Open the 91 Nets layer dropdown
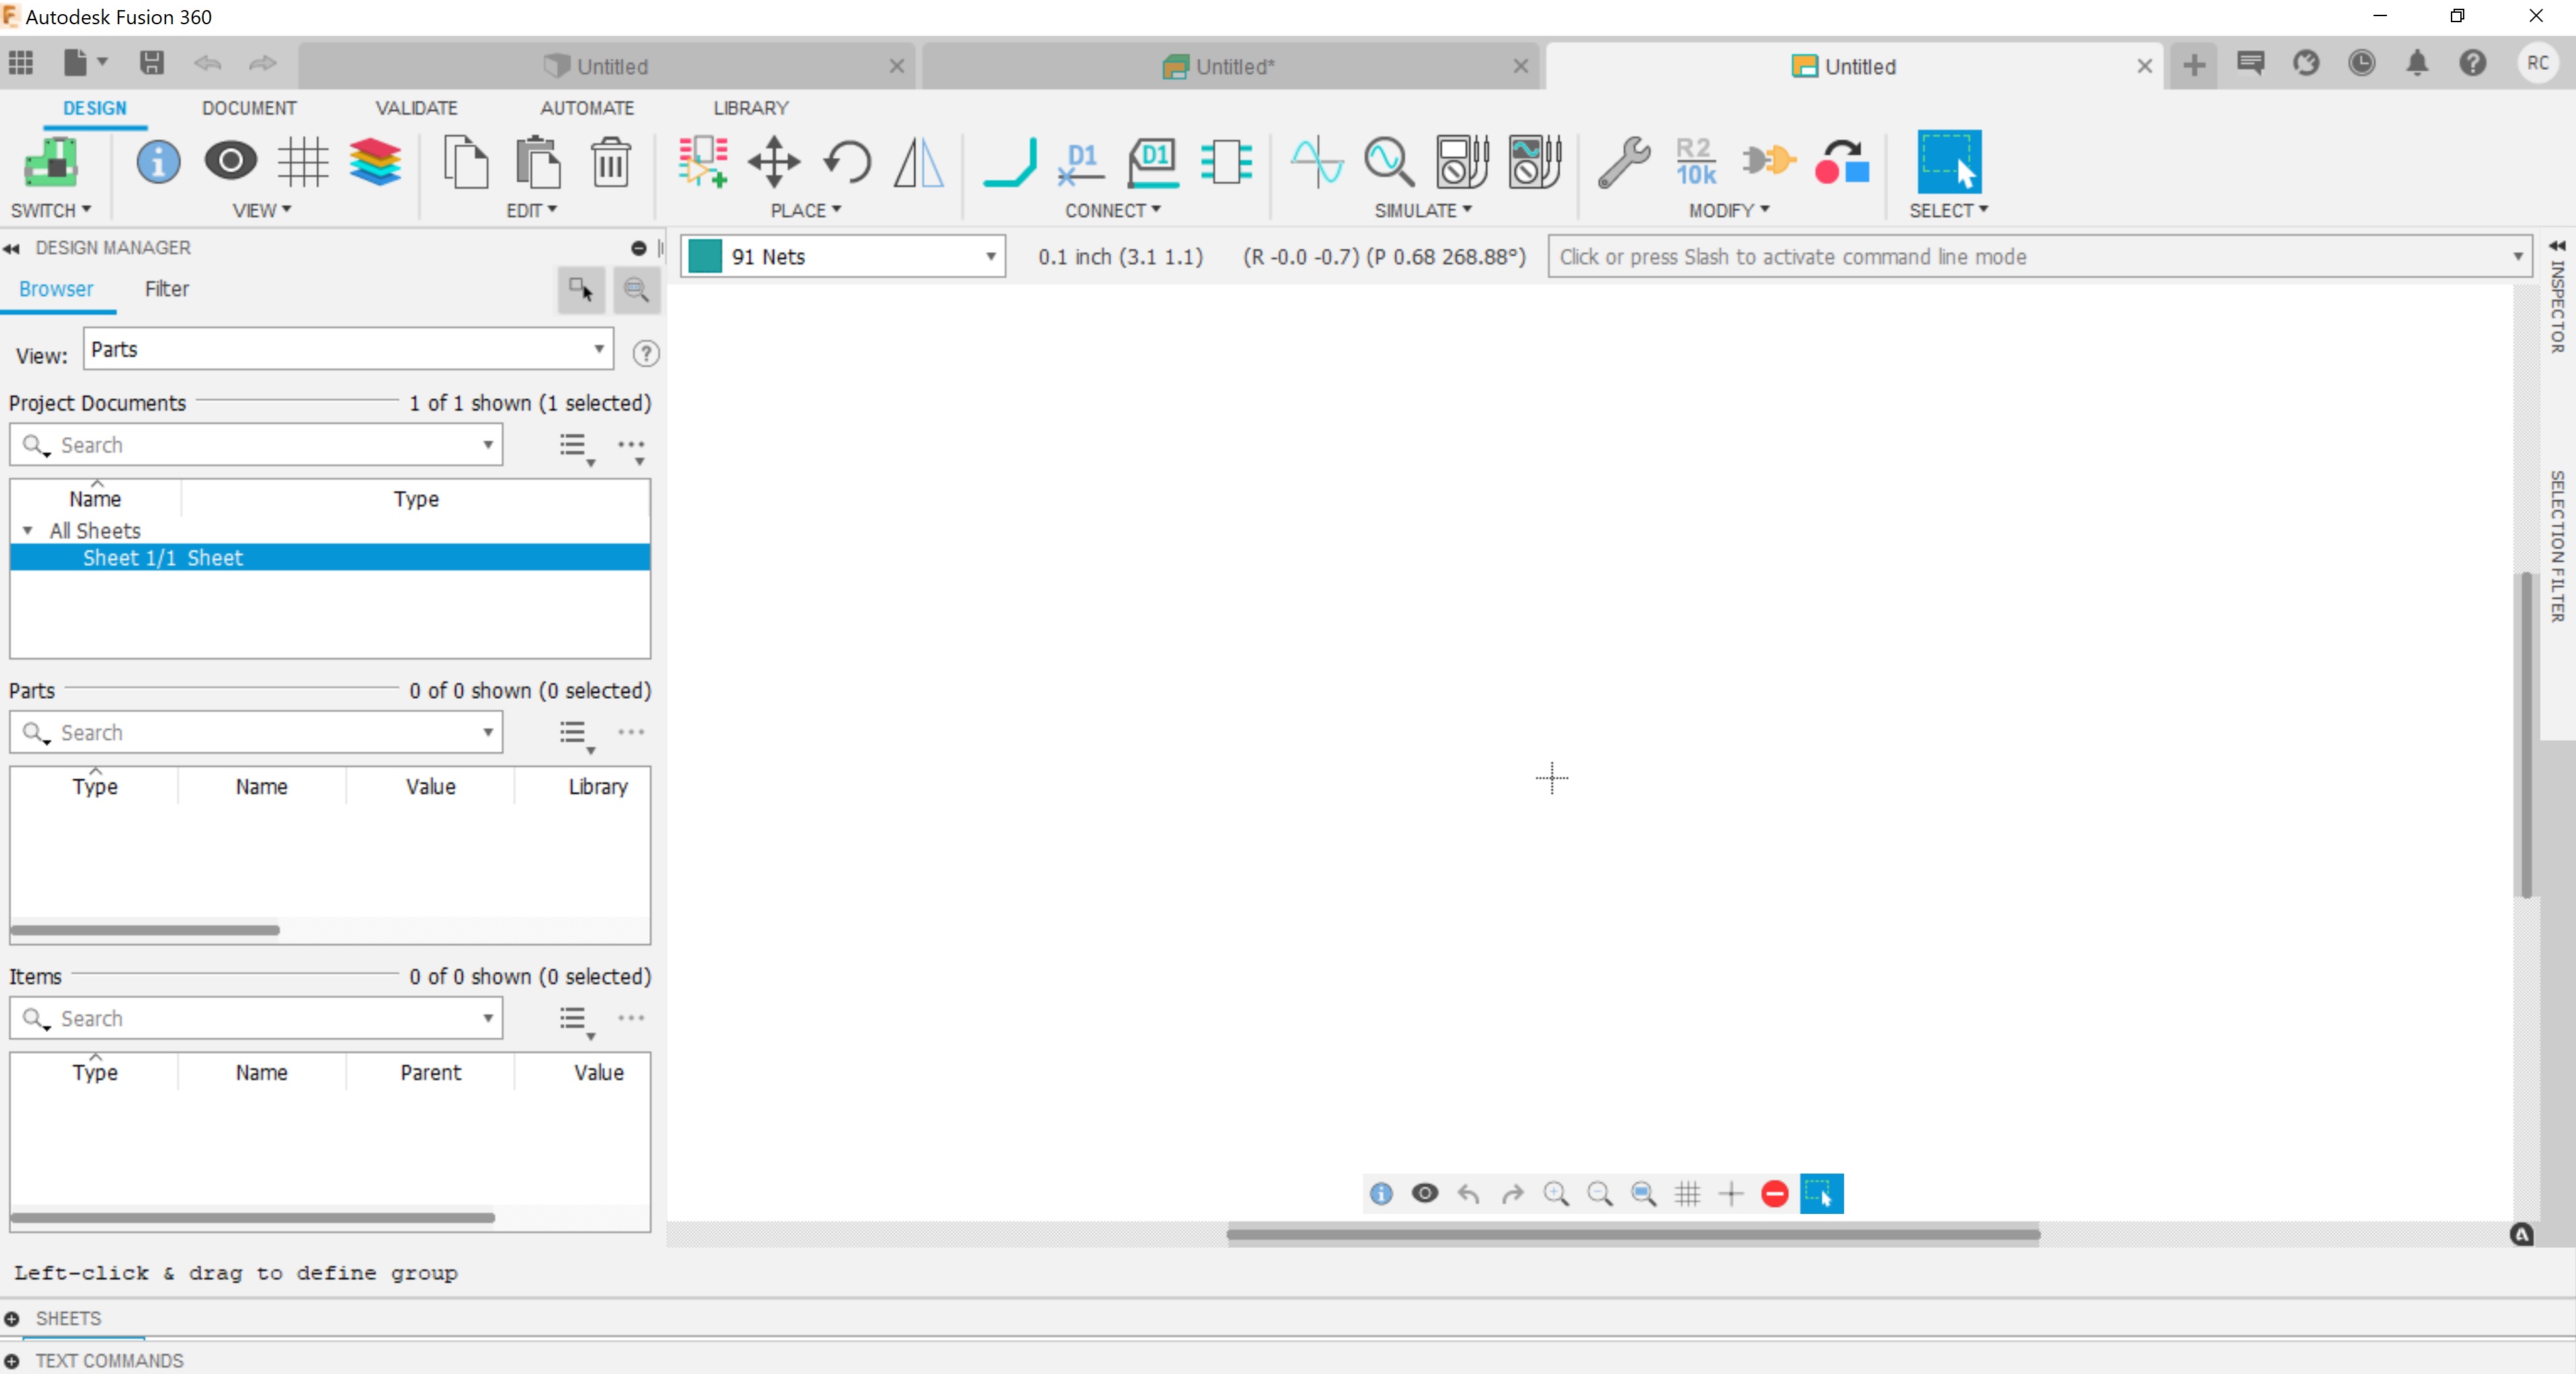This screenshot has width=2576, height=1374. (990, 256)
